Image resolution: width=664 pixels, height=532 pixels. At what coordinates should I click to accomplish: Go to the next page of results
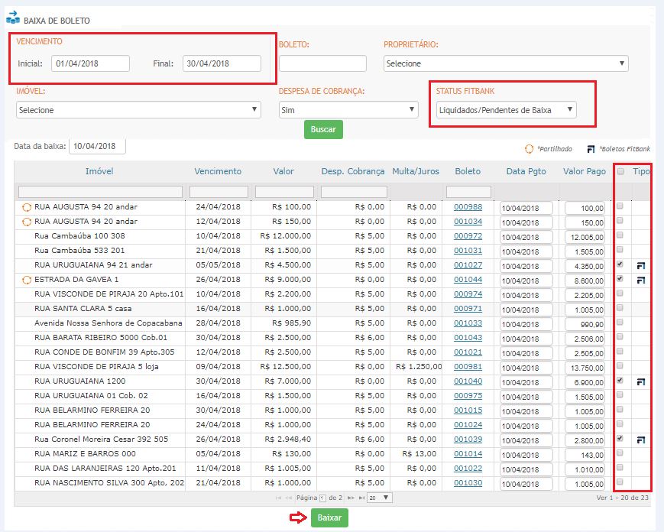[x=349, y=498]
